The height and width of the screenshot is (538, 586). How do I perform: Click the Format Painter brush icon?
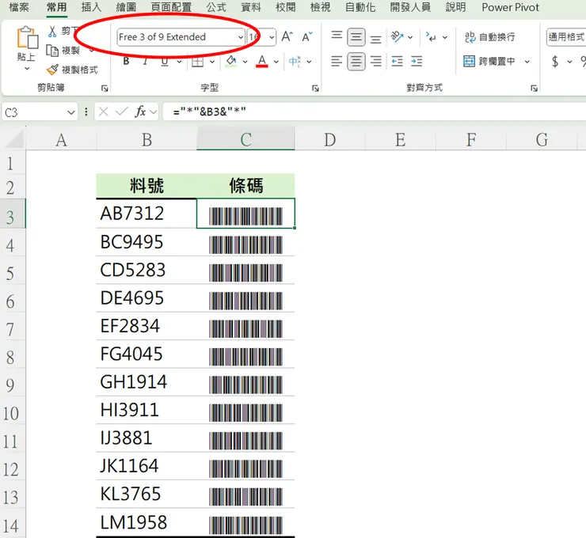(52, 70)
